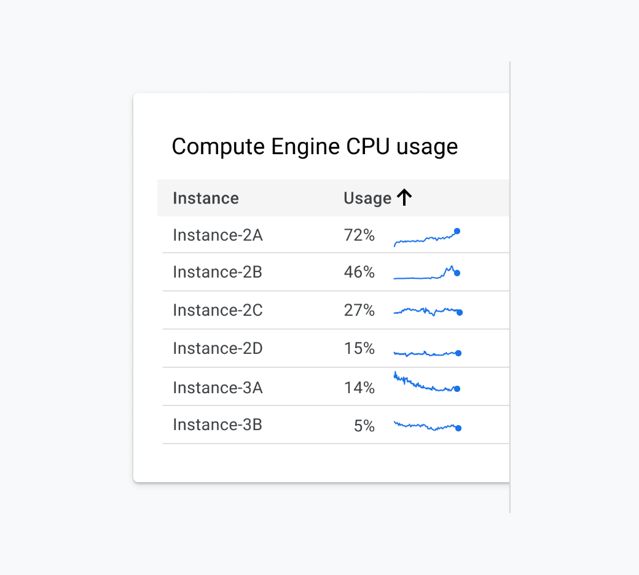The height and width of the screenshot is (575, 639).
Task: Click the endpoint dot on Instance-2B's chart
Action: click(x=457, y=272)
